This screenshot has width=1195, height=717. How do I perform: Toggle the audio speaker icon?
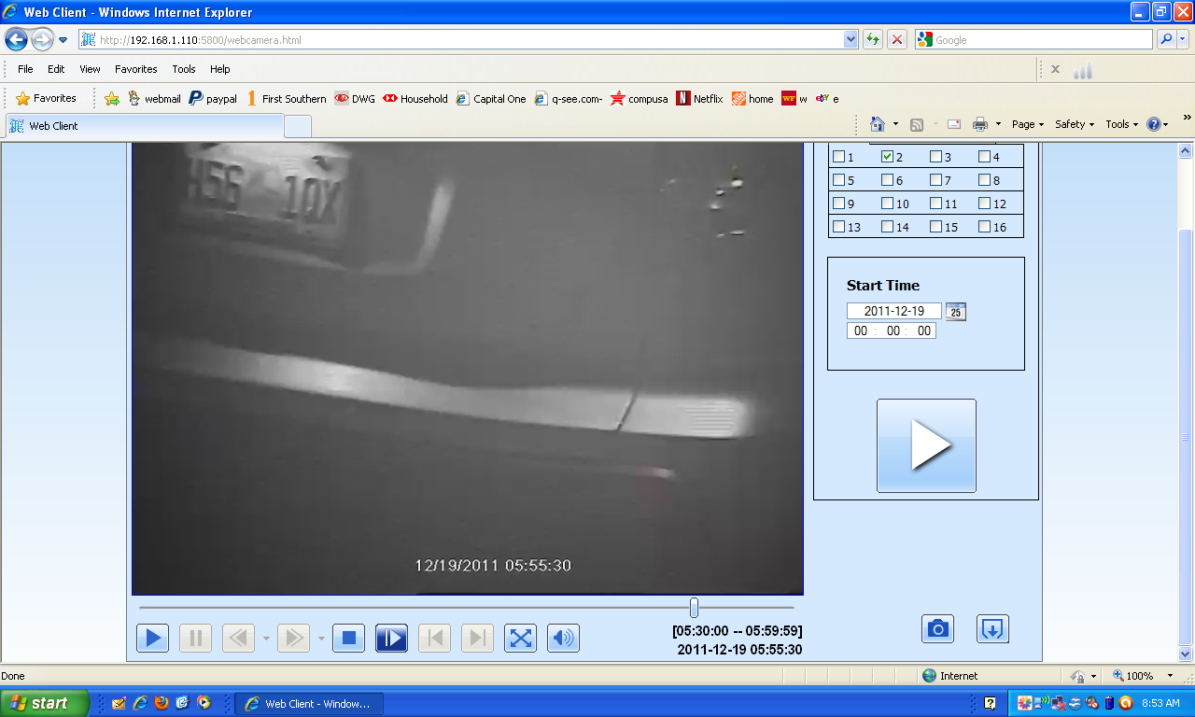pyautogui.click(x=563, y=639)
